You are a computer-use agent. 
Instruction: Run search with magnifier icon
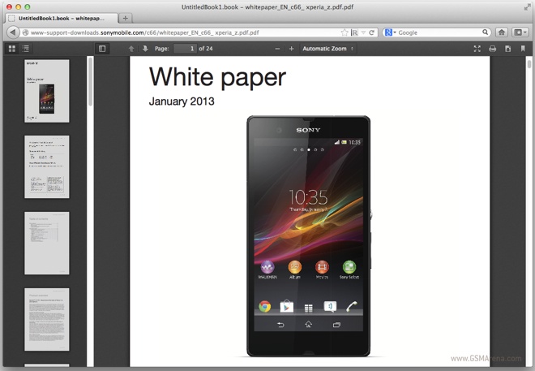coord(486,32)
